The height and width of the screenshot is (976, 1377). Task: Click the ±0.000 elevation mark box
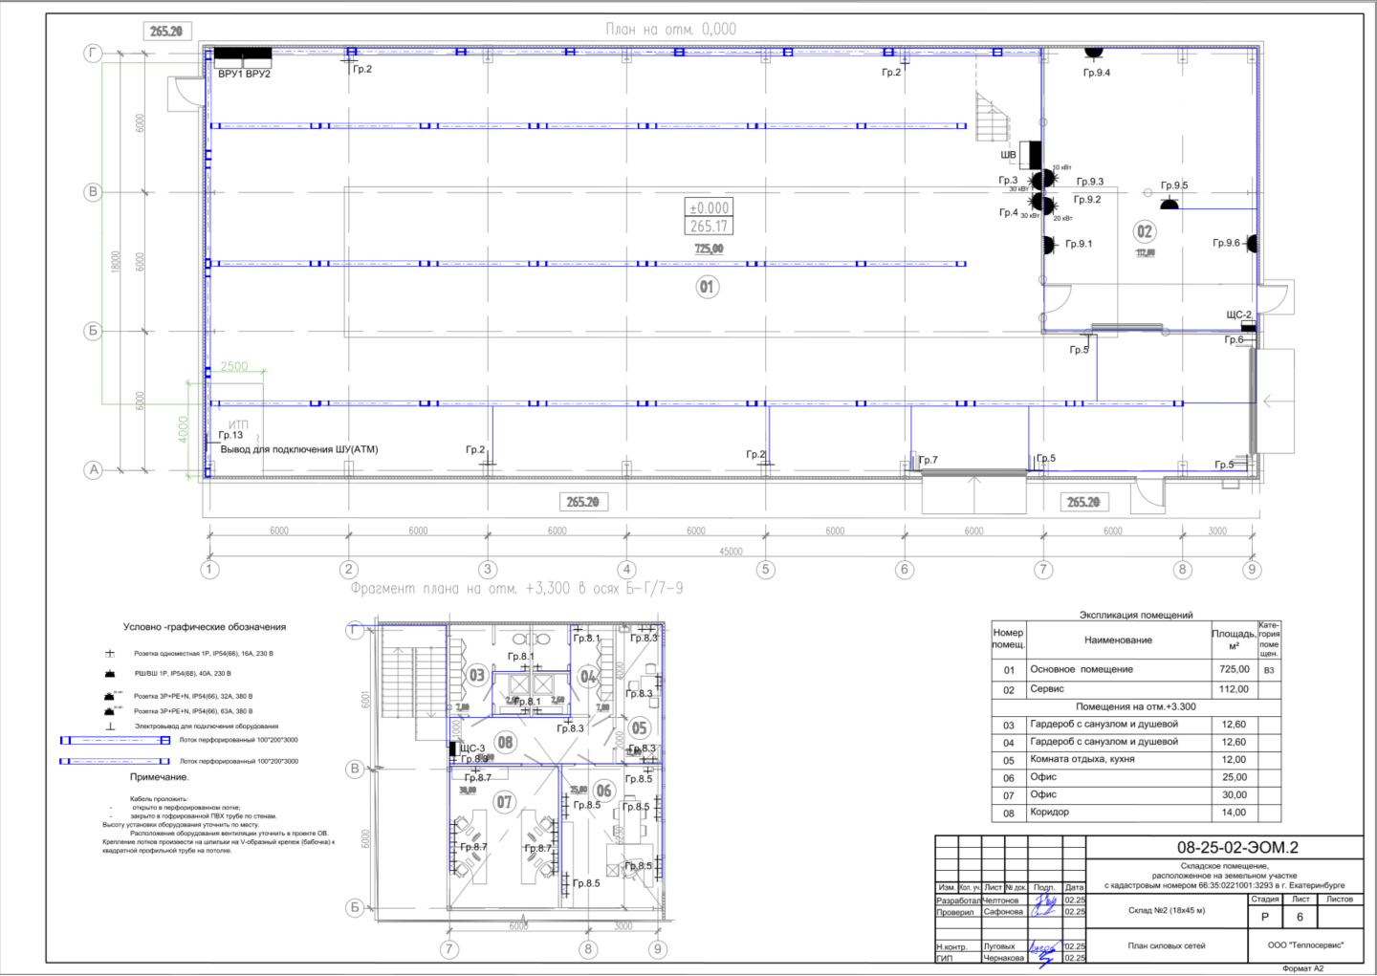coord(709,207)
